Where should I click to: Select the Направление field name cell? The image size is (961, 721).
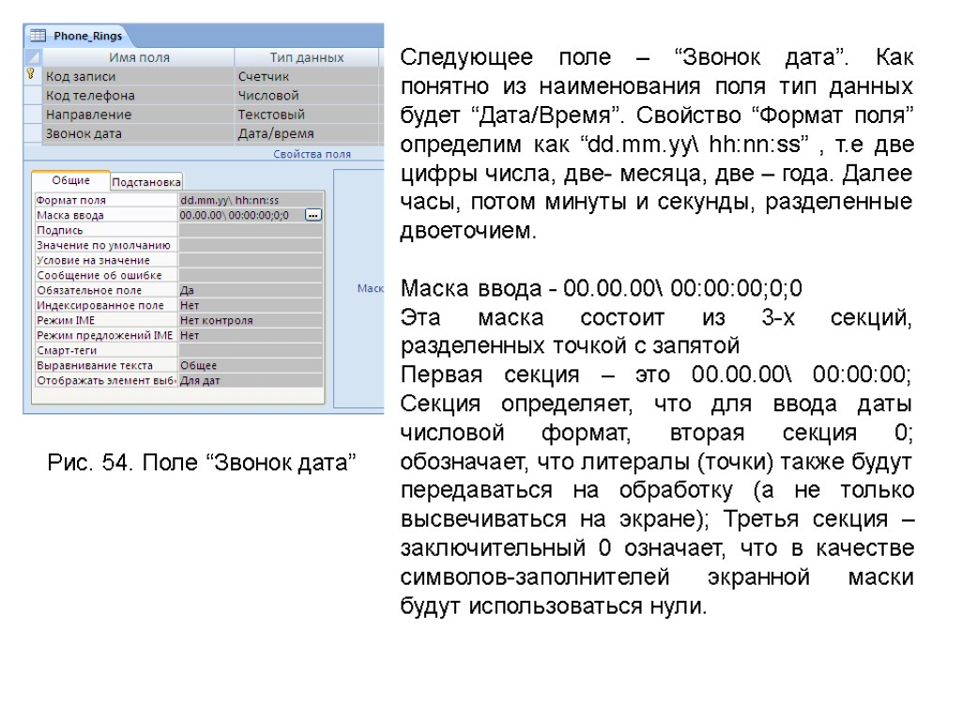point(139,115)
